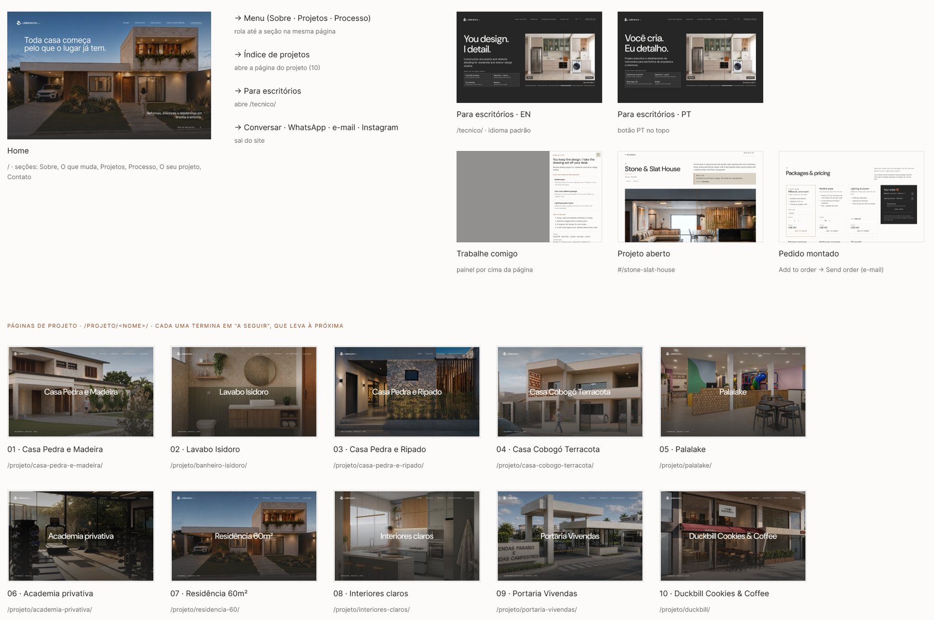Click the path '/projeto/casa-cobogo-terracota/'

tap(545, 466)
